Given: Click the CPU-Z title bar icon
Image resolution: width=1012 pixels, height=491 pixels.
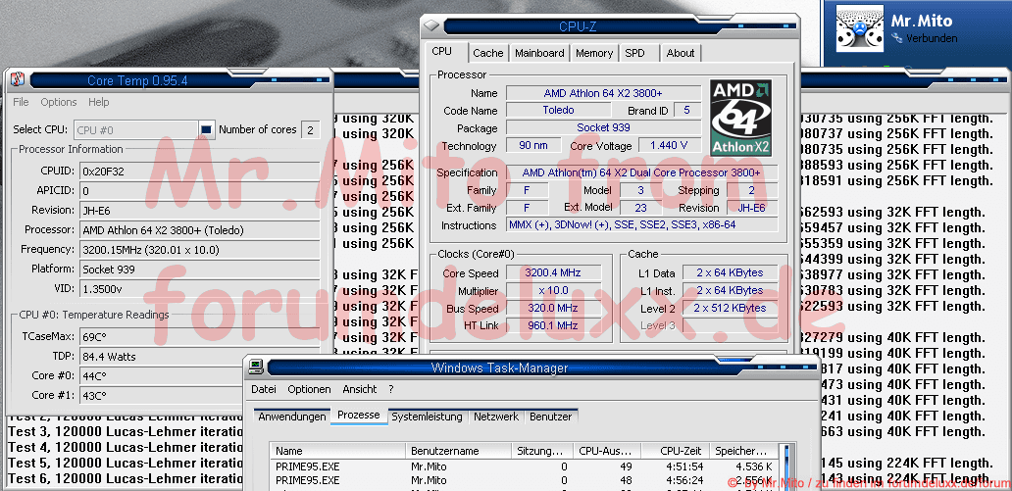Looking at the screenshot, I should point(431,25).
